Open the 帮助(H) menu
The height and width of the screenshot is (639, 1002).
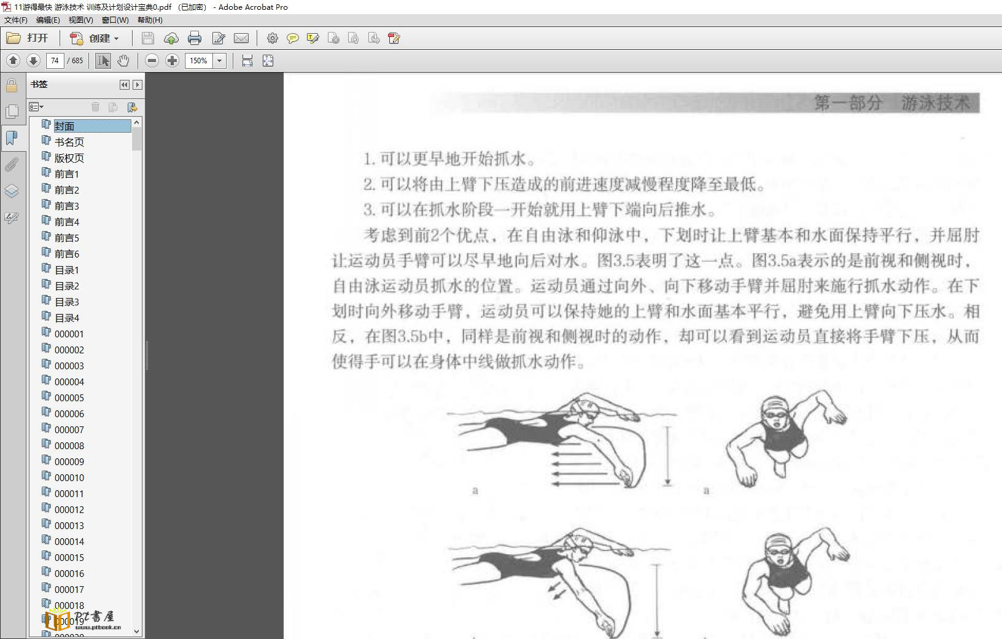pos(150,20)
